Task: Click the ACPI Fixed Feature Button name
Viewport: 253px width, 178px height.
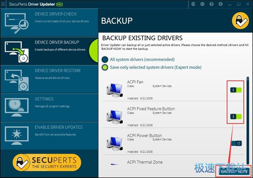Action: coord(151,109)
